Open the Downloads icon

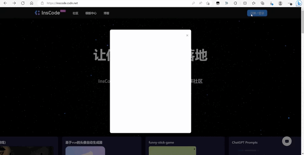point(271,3)
